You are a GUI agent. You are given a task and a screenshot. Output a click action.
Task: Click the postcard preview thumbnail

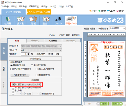[106, 69]
